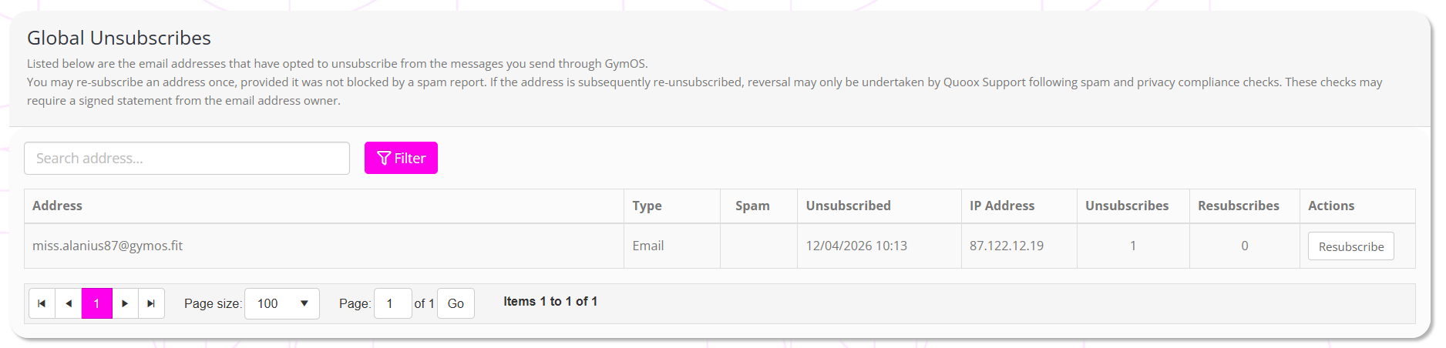This screenshot has height=348, width=1446.
Task: Sort by the Type column header
Action: pyautogui.click(x=647, y=206)
